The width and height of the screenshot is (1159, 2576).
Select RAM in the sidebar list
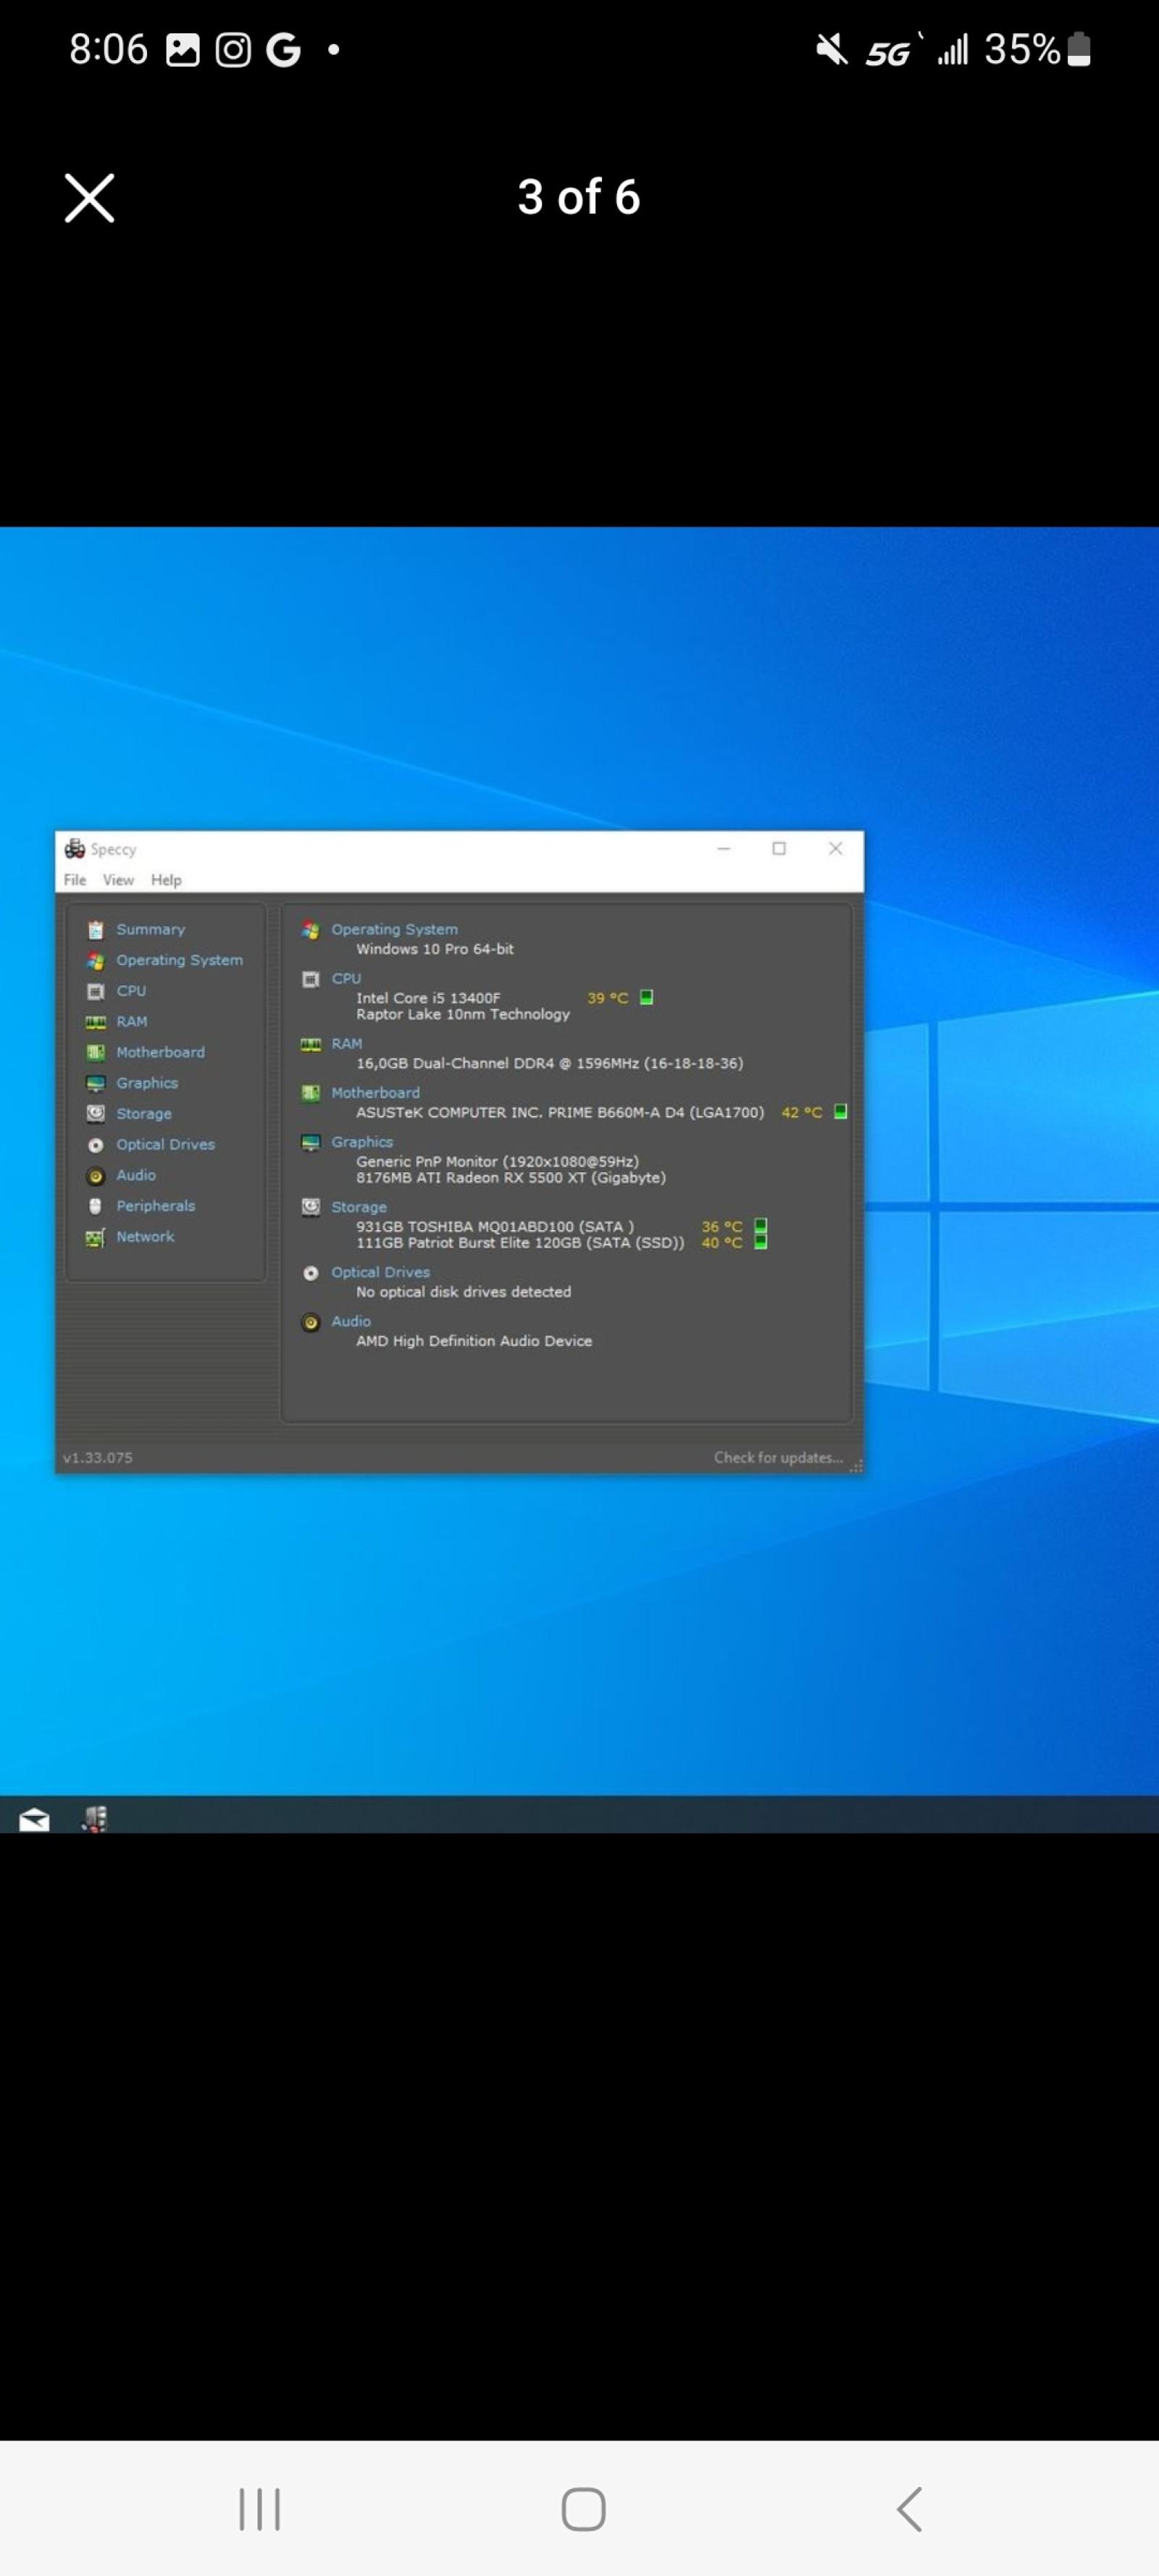(x=132, y=1021)
